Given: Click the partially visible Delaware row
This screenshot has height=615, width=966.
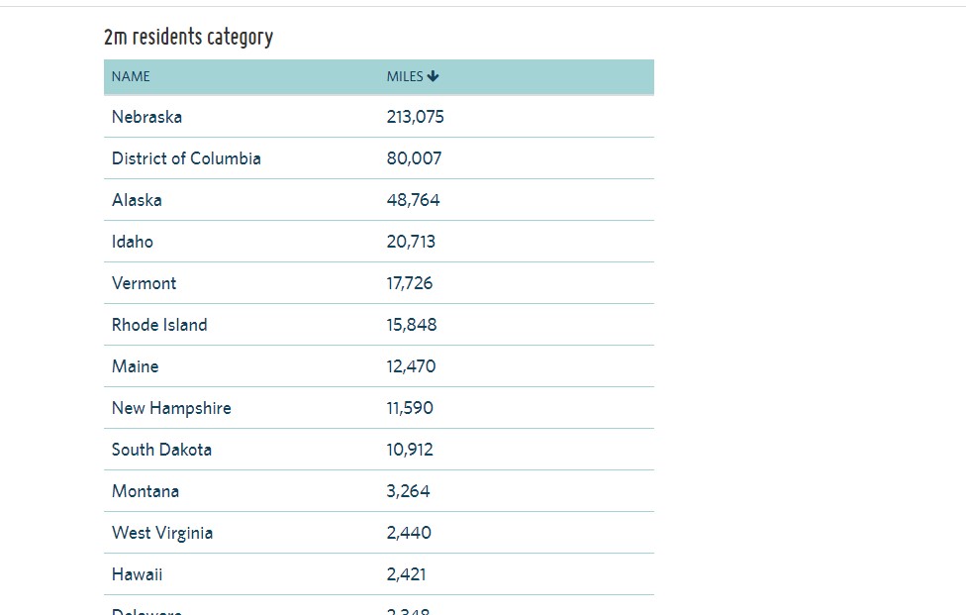Looking at the screenshot, I should 379,605.
